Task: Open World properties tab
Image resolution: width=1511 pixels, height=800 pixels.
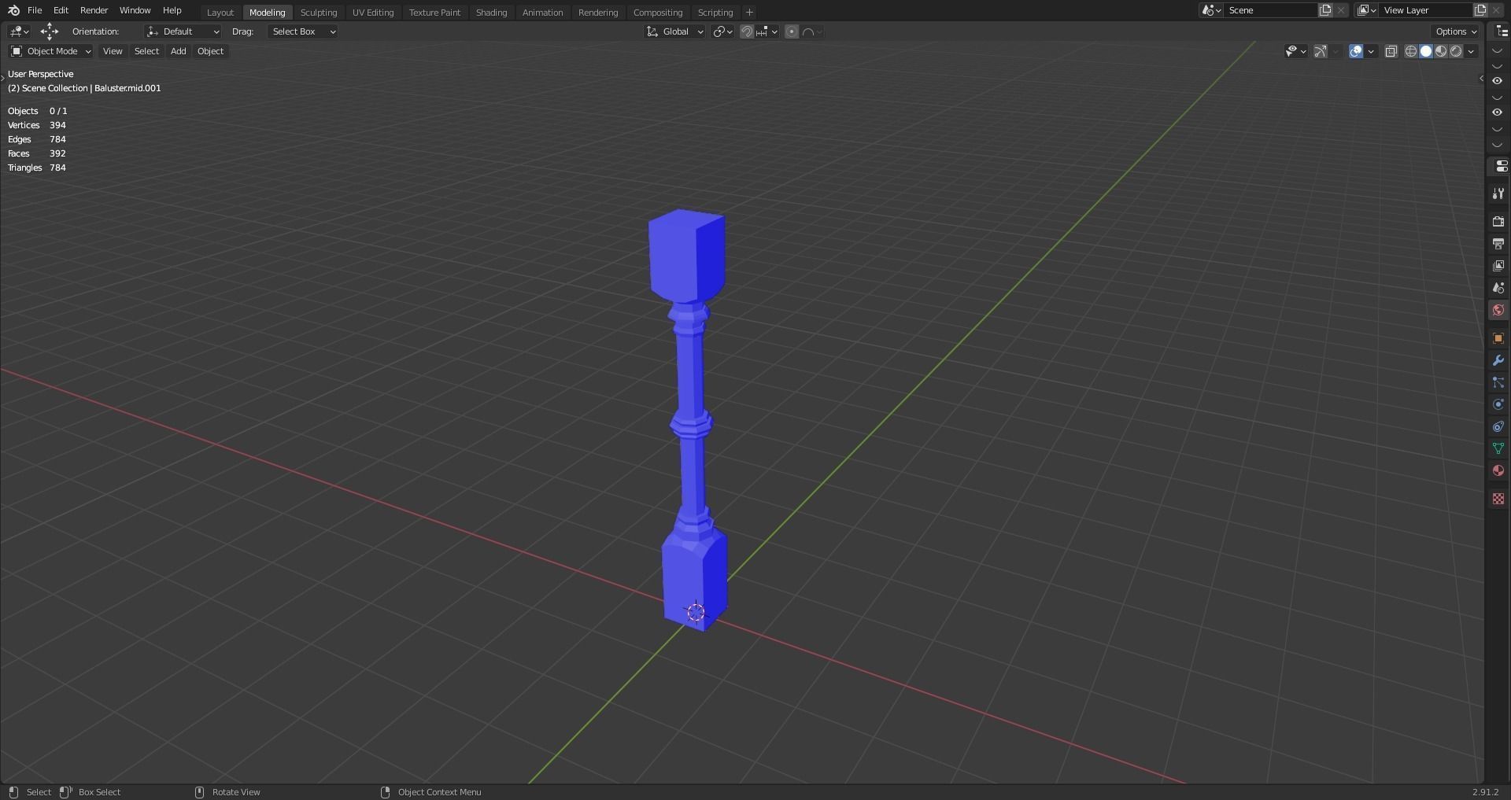Action: (1498, 310)
